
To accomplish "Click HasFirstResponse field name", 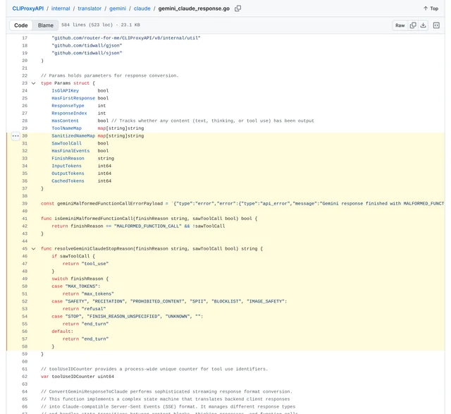I will coord(73,98).
